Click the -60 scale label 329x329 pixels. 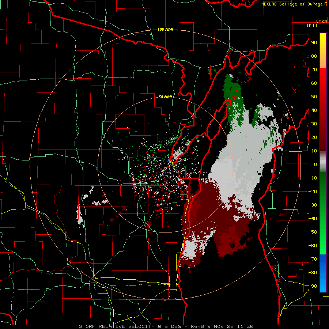[x=313, y=246]
